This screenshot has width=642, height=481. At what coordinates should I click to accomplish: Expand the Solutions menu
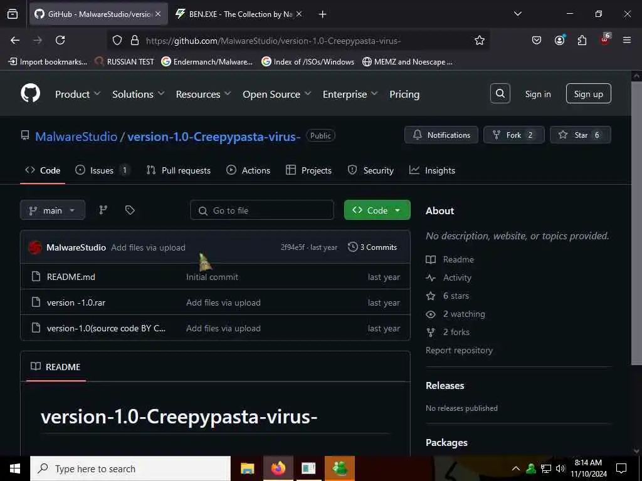139,94
